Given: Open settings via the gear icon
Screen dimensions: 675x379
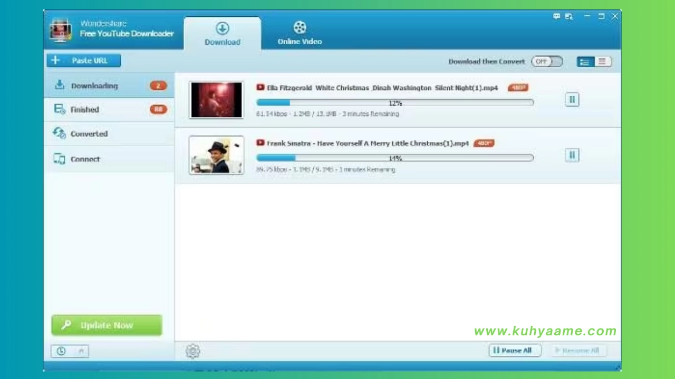Looking at the screenshot, I should (193, 351).
